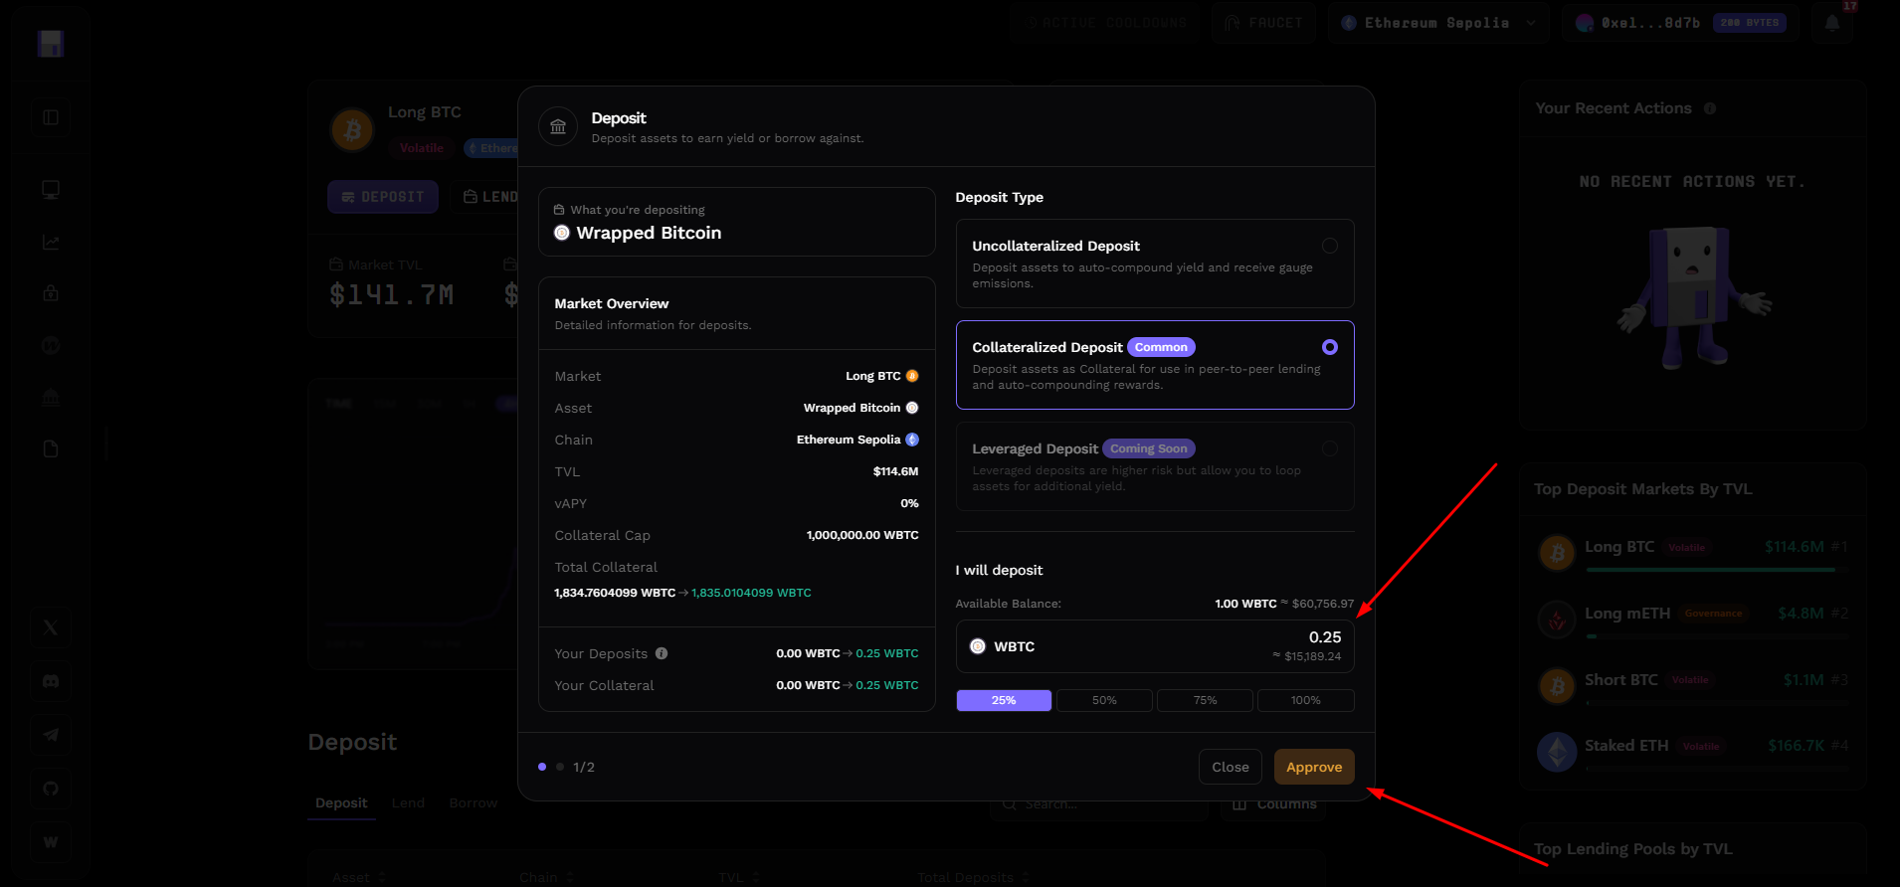Click the Search field behind the dialog
Screen dimensions: 1900x887
coord(1099,803)
